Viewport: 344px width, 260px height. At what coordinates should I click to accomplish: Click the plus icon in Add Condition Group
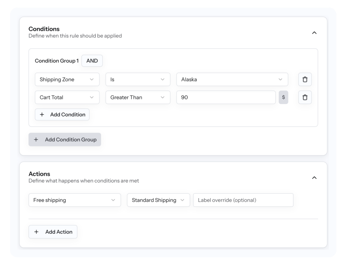pyautogui.click(x=36, y=139)
